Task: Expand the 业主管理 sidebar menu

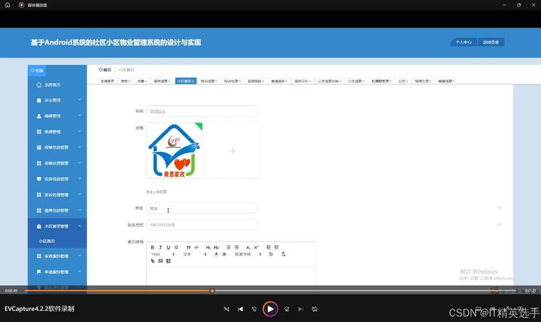Action: coord(57,100)
